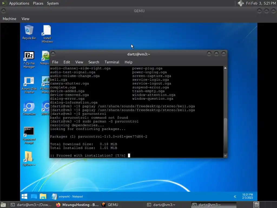Open the QEMU Machine menu
277x208 pixels.
point(9,19)
